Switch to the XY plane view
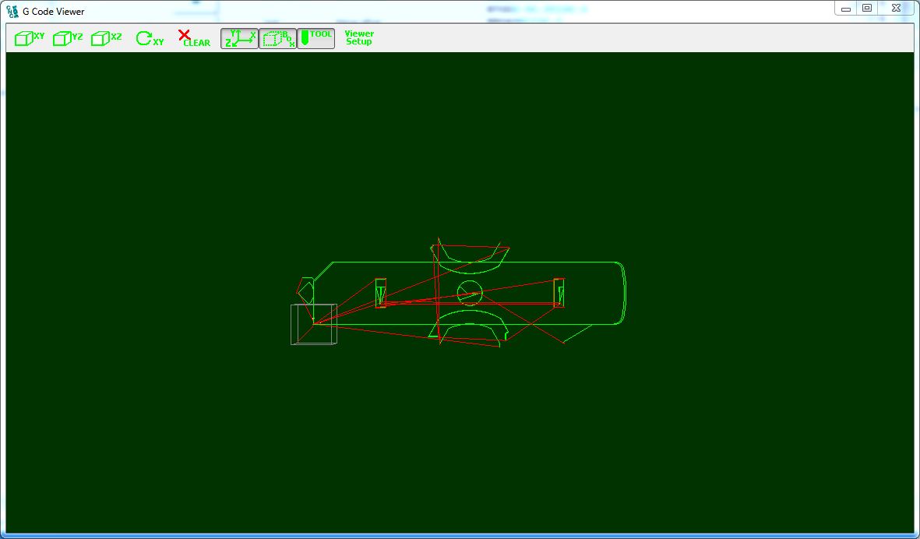 [30, 38]
